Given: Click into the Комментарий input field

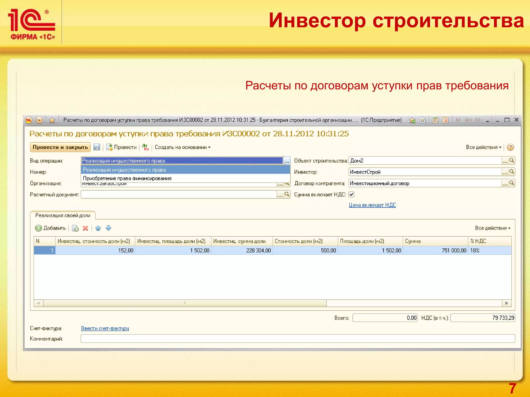Looking at the screenshot, I should 298,339.
